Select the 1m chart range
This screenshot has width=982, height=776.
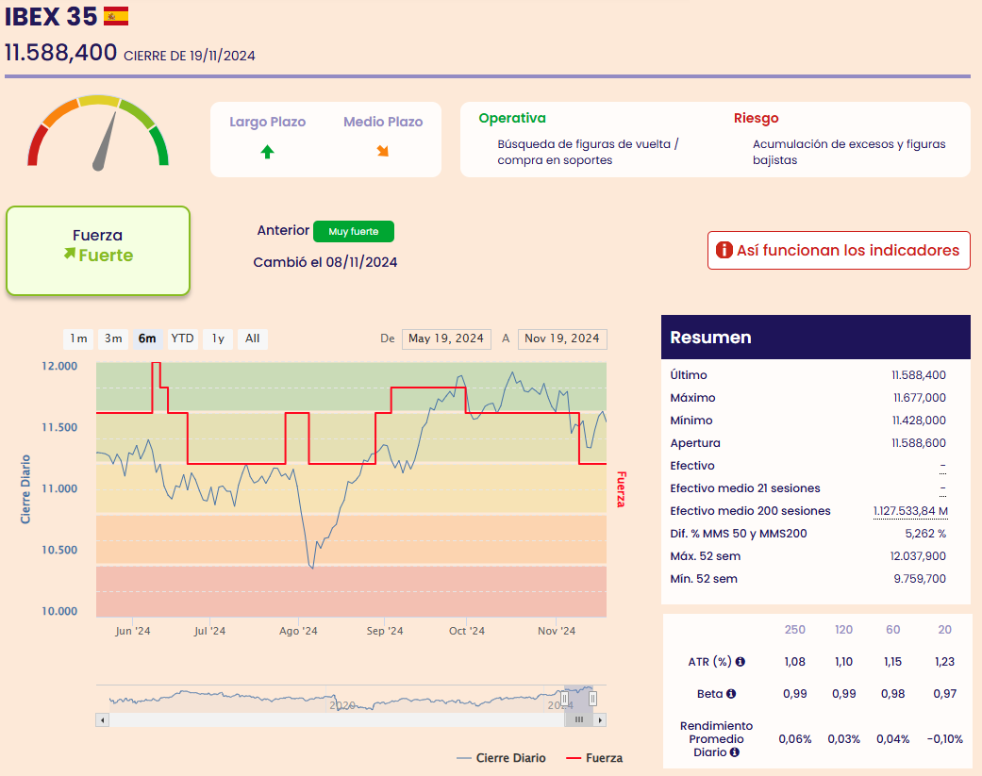78,338
